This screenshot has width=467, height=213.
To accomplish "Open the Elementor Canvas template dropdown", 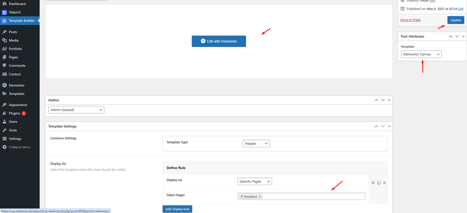I will (x=421, y=54).
